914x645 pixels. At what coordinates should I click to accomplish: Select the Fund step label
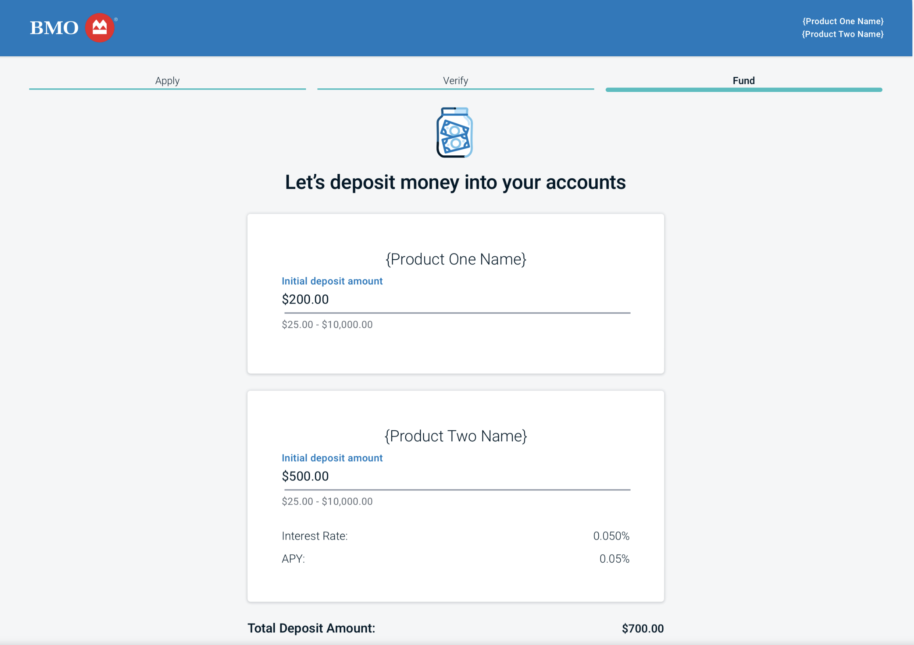coord(743,81)
